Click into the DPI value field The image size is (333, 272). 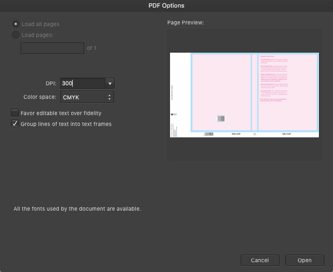point(81,84)
